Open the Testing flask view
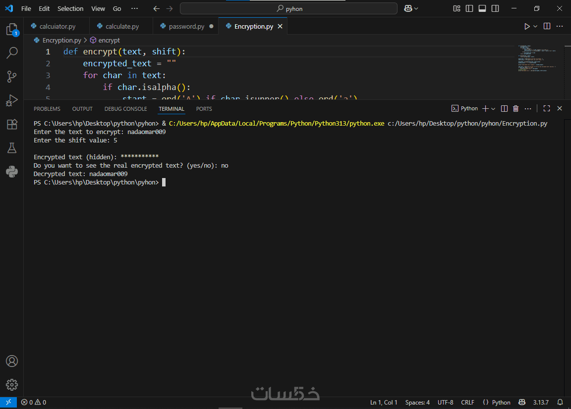 [x=12, y=148]
